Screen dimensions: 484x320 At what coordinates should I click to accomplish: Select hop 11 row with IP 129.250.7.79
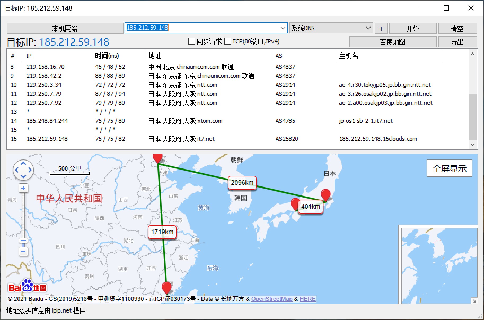click(238, 94)
